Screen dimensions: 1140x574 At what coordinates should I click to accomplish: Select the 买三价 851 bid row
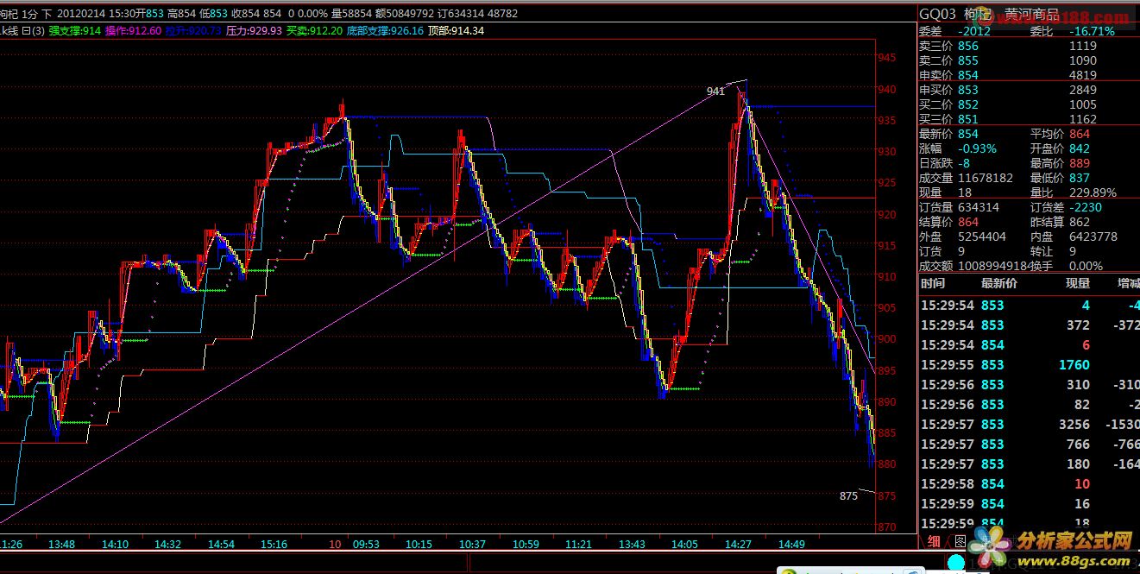[x=1028, y=119]
